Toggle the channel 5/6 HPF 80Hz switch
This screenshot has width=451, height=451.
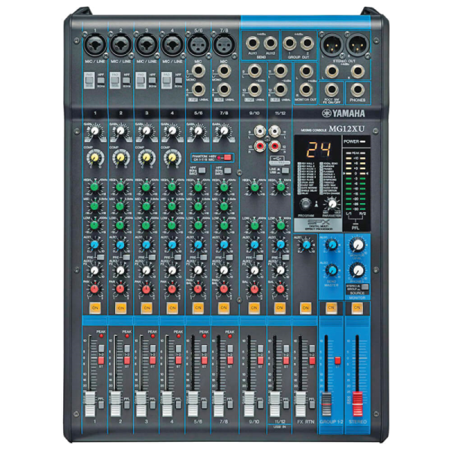(x=202, y=171)
